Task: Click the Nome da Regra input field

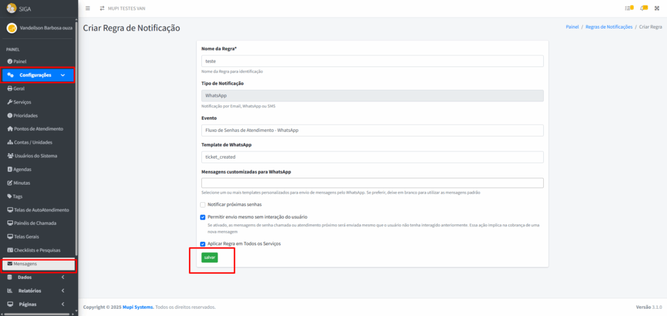Action: tap(373, 60)
